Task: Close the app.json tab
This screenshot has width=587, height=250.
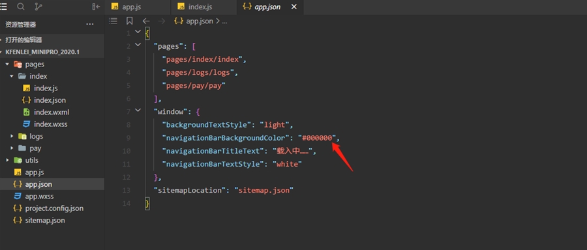Action: pos(294,7)
